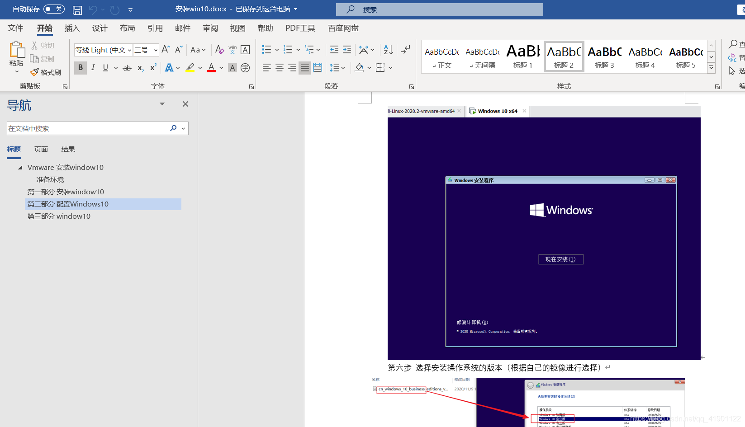Click the Redo icon
This screenshot has width=745, height=427.
[x=115, y=9]
